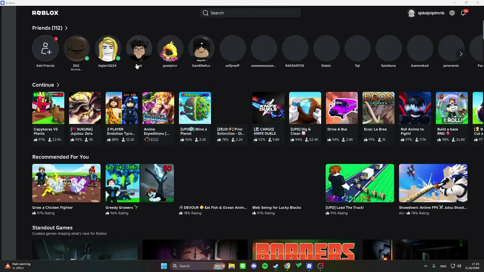Open the Windows Start menu

tap(164, 266)
